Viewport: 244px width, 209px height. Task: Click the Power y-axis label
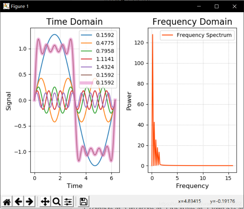coord(129,101)
